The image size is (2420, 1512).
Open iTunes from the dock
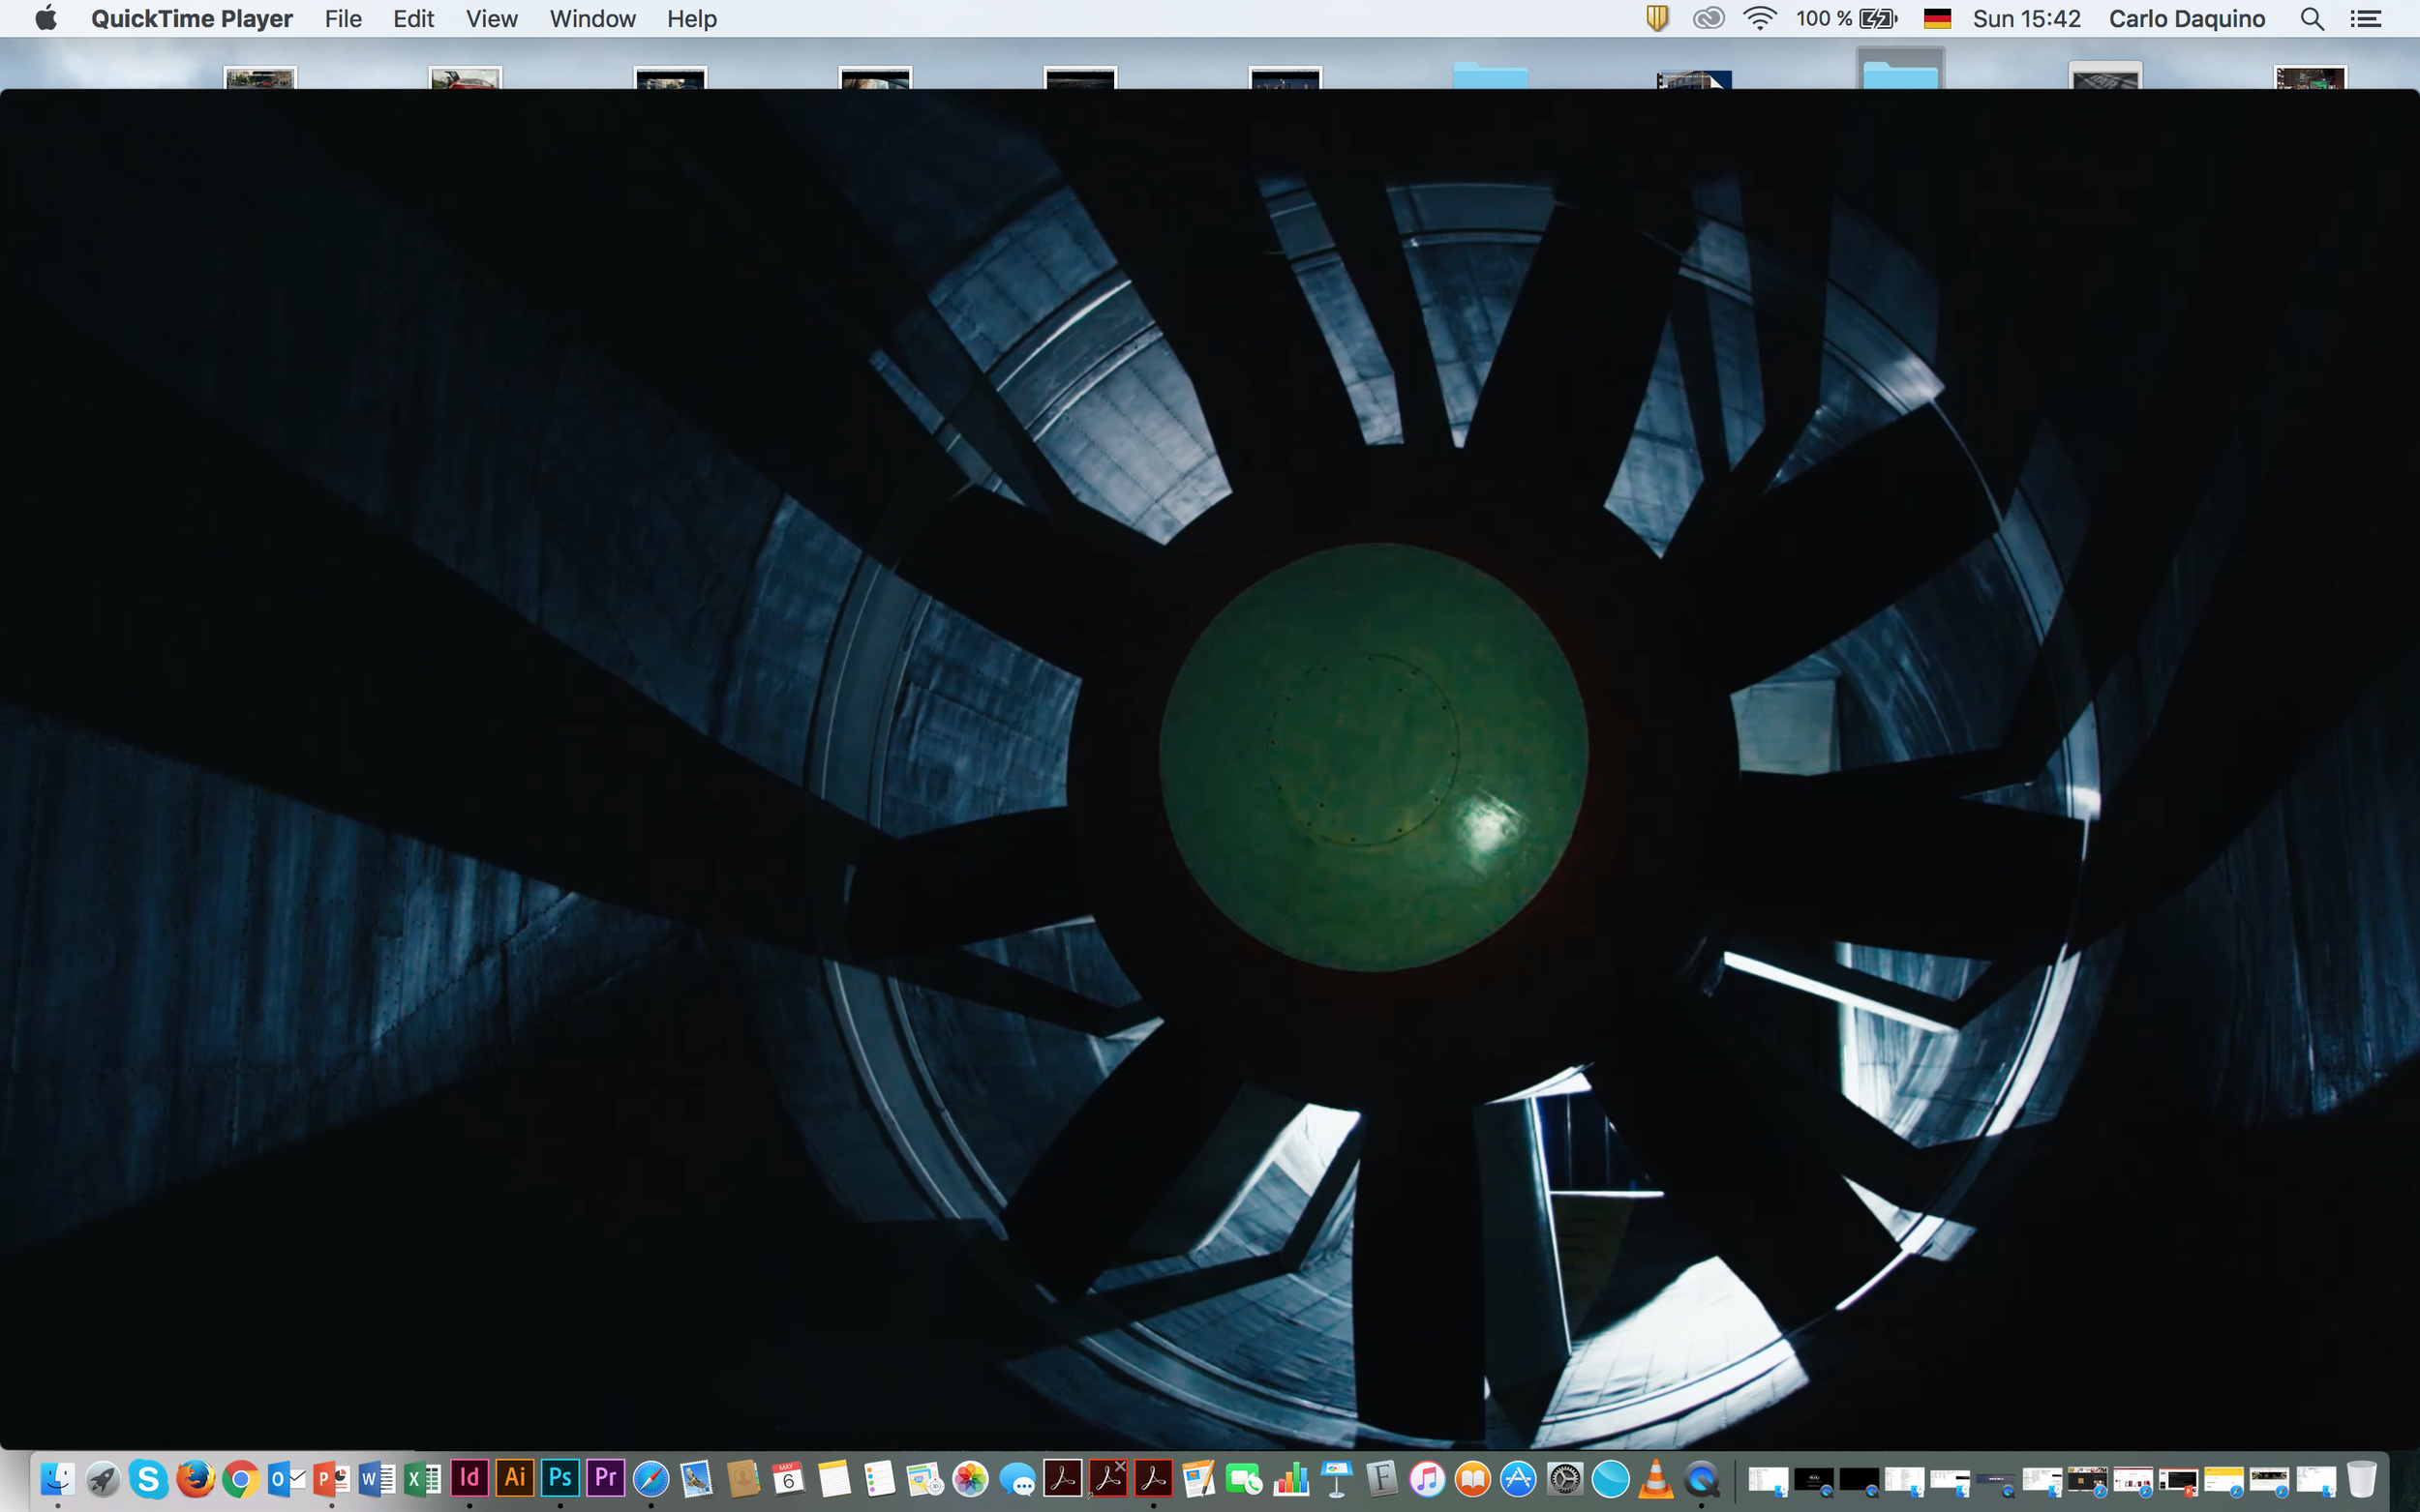point(1428,1478)
